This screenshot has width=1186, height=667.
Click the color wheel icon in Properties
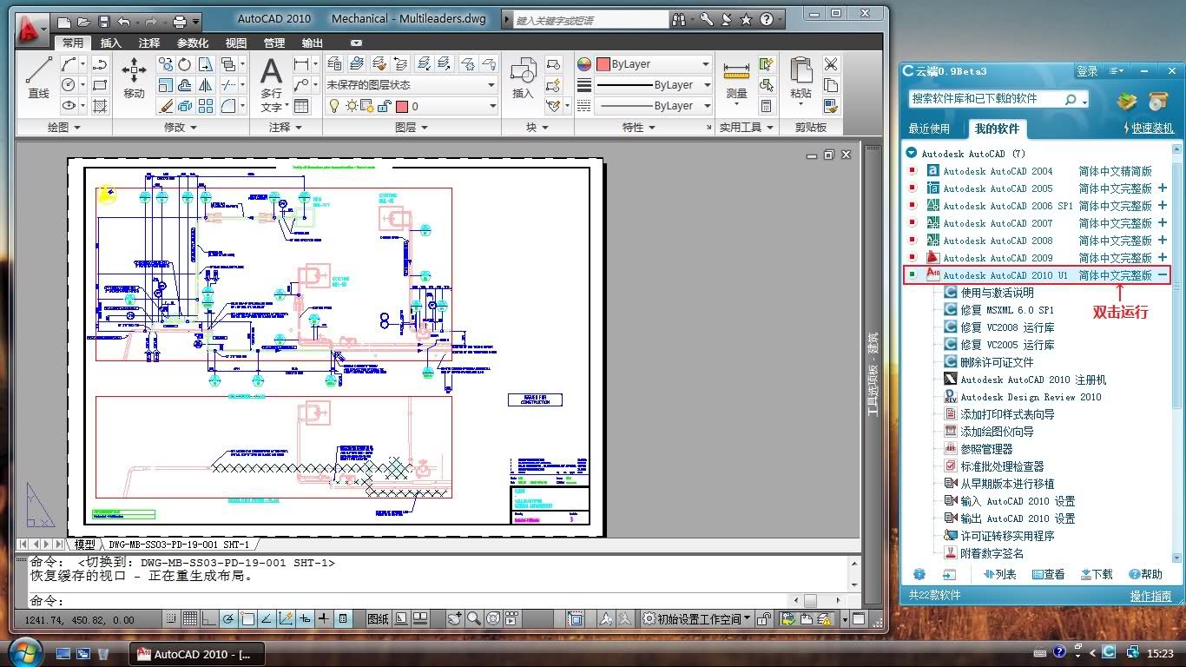point(584,64)
